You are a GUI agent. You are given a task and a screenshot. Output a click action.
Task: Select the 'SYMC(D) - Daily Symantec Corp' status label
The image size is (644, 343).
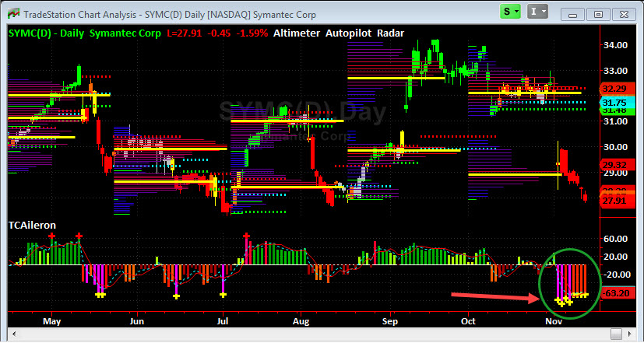(85, 33)
